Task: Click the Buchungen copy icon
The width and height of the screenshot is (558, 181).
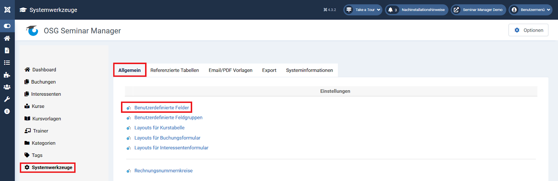Action: pyautogui.click(x=27, y=82)
